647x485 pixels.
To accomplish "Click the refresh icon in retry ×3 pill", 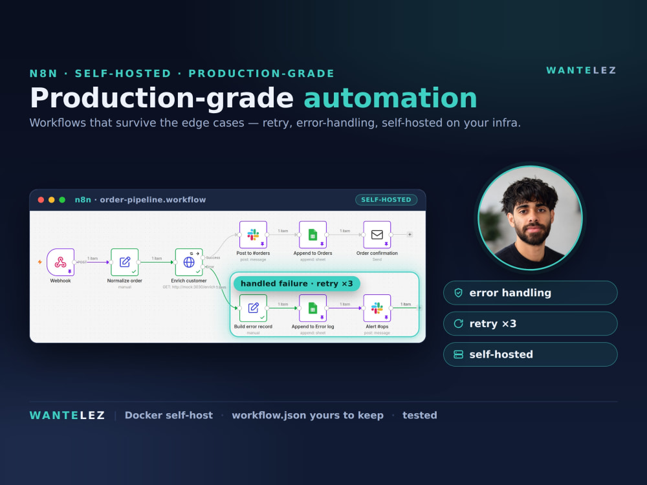I will click(459, 324).
